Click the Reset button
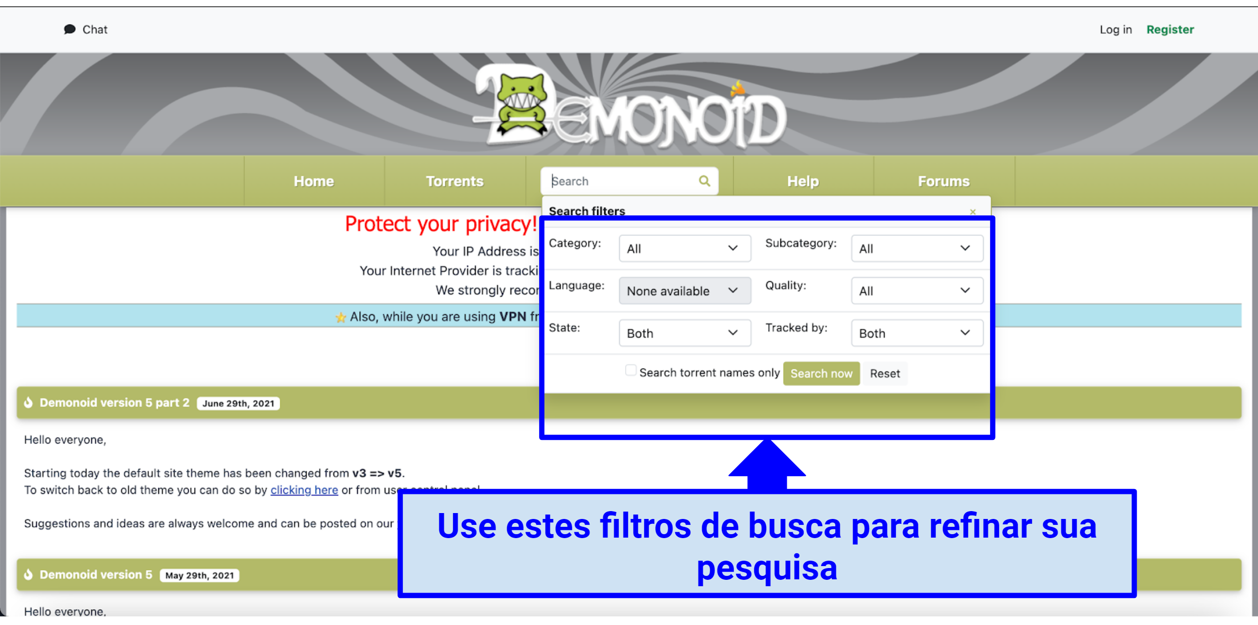1258x625 pixels. click(x=885, y=373)
